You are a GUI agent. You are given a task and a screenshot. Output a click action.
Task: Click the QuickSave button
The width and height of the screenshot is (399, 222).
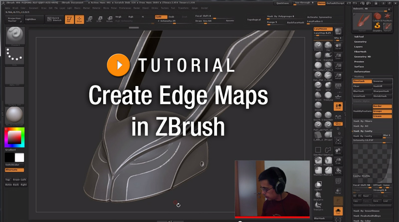coord(283,3)
